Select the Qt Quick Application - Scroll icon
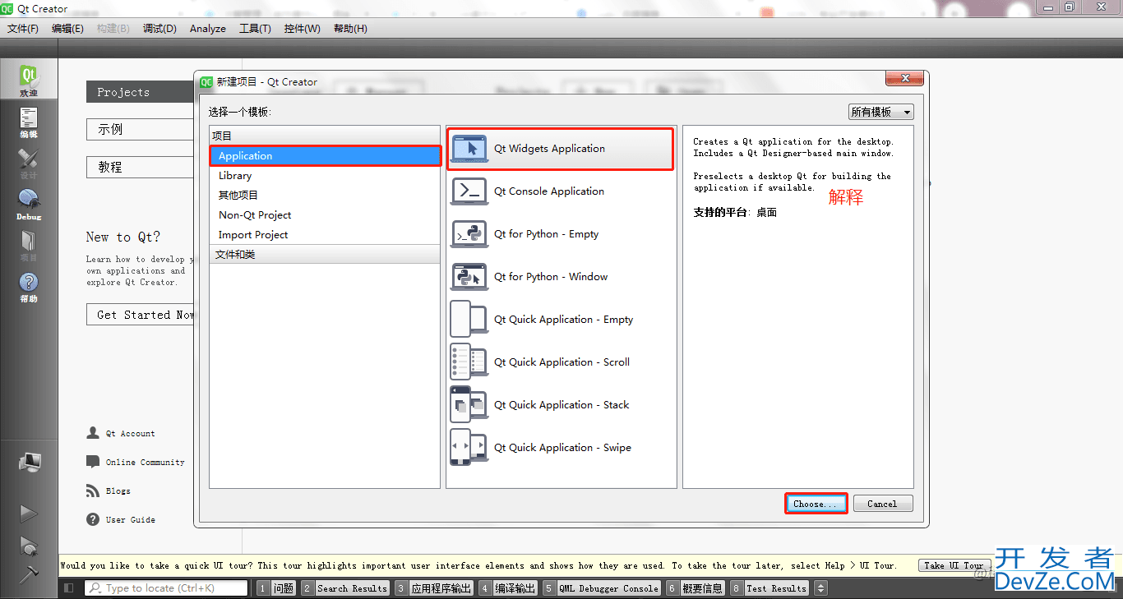This screenshot has height=599, width=1123. pyautogui.click(x=469, y=362)
